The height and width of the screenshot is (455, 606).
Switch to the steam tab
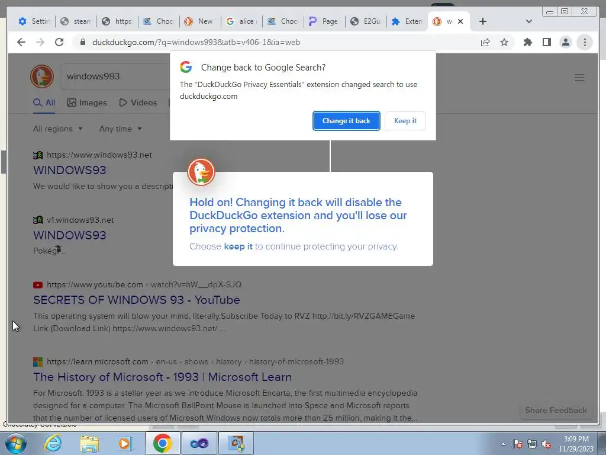pyautogui.click(x=76, y=21)
